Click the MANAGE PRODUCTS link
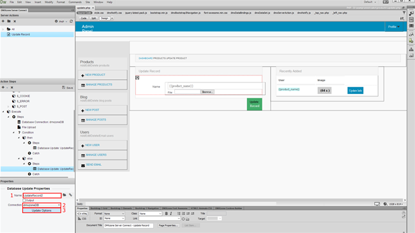415x233 pixels. 99,85
